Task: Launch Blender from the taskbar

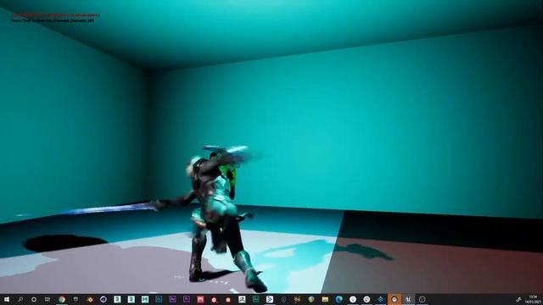Action: coord(89,299)
